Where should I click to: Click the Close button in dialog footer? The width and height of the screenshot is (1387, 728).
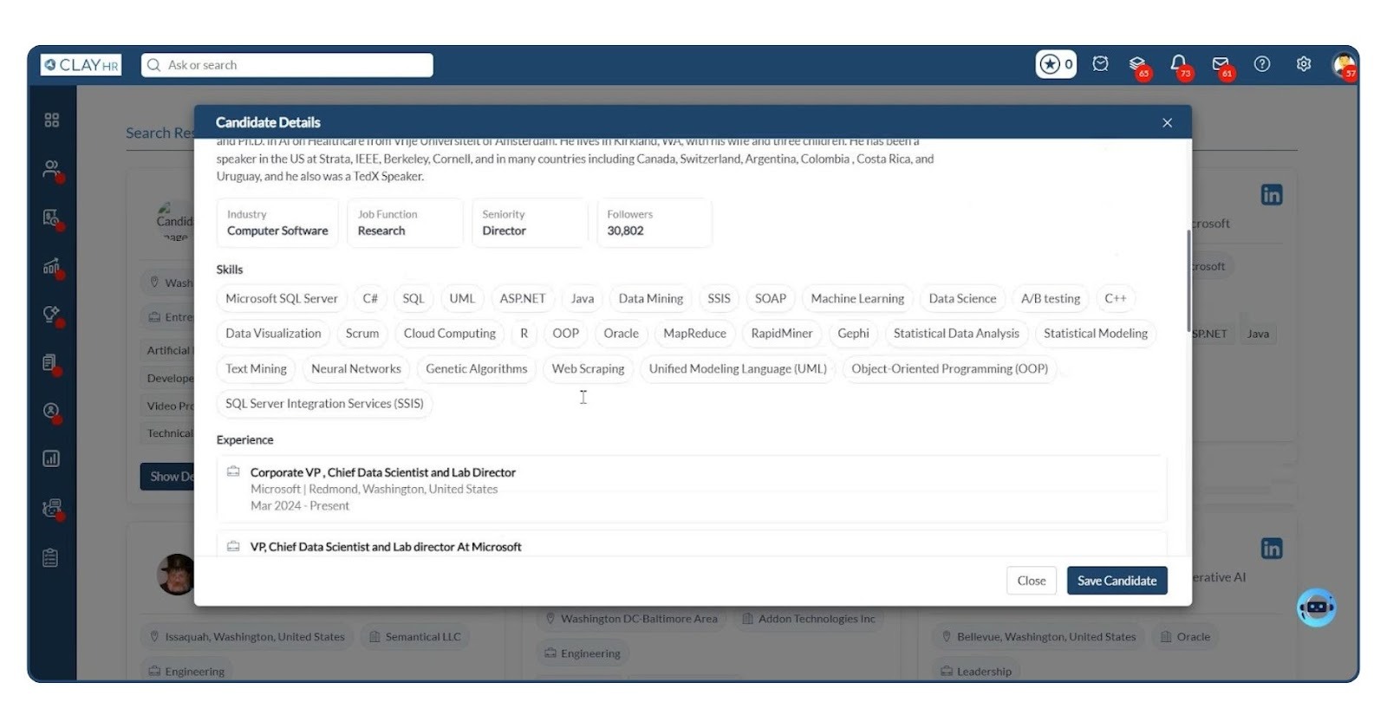[x=1032, y=581]
